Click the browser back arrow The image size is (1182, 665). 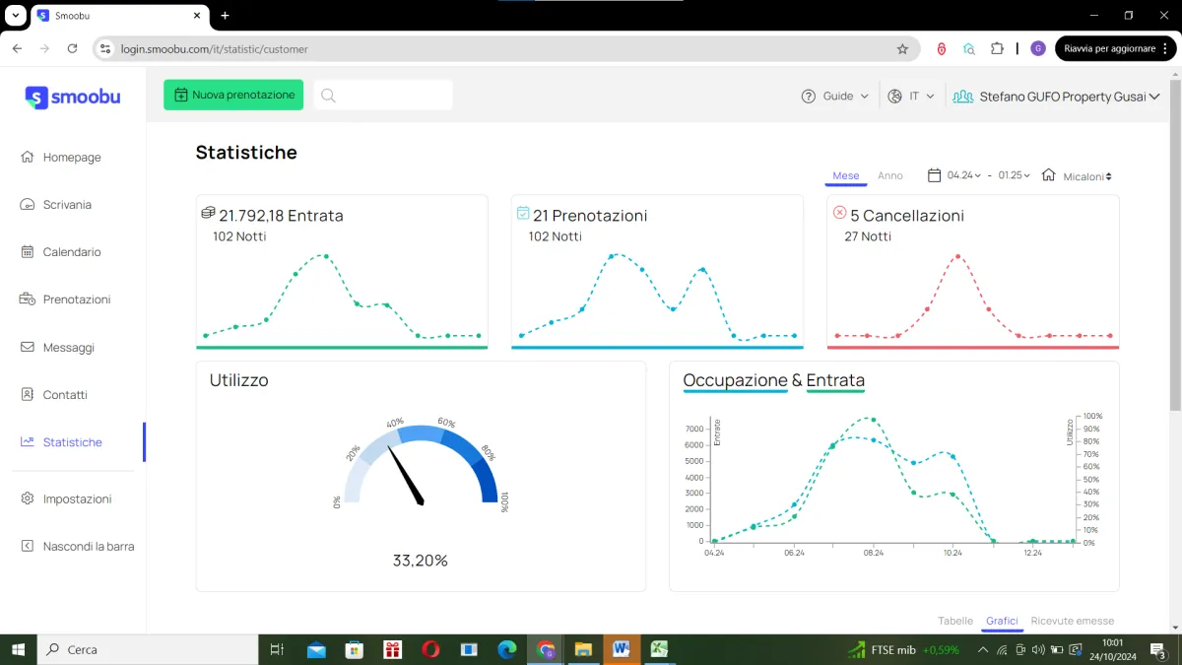tap(17, 48)
